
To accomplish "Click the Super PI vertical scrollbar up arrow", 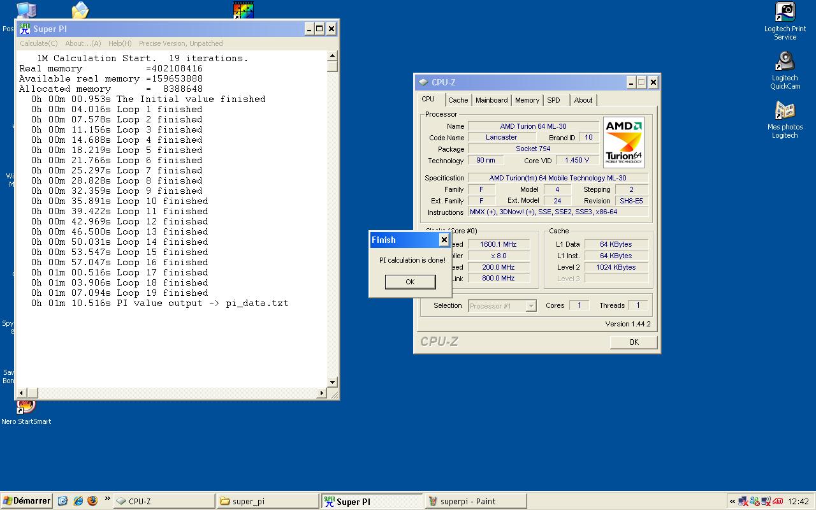I will click(332, 57).
